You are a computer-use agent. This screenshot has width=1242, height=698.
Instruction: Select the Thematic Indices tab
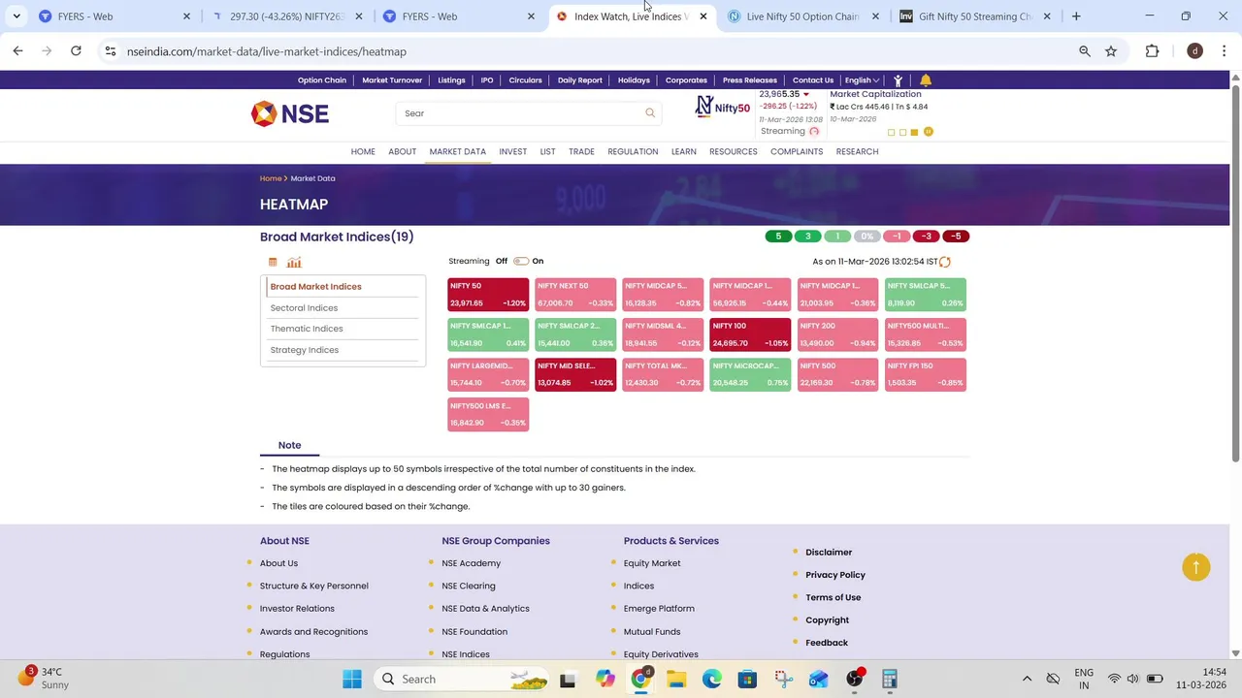coord(307,329)
